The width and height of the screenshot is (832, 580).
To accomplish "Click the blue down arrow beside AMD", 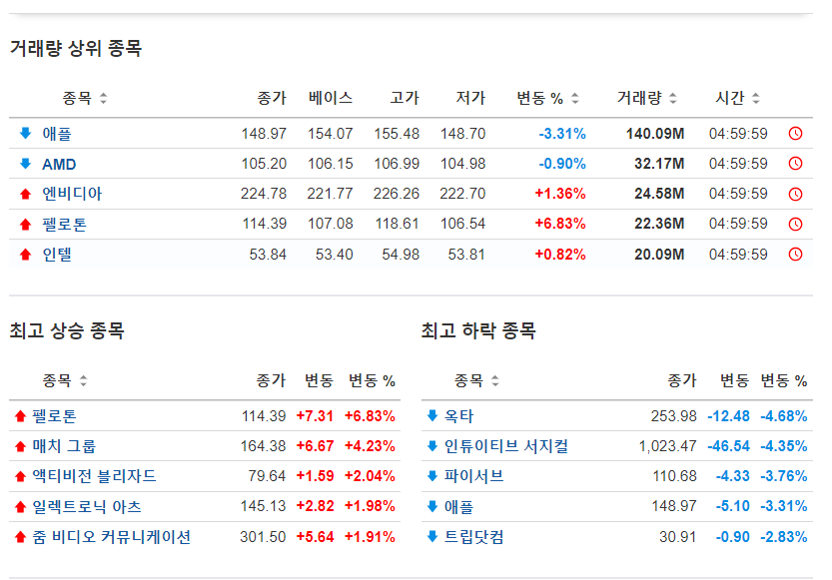I will click(26, 164).
